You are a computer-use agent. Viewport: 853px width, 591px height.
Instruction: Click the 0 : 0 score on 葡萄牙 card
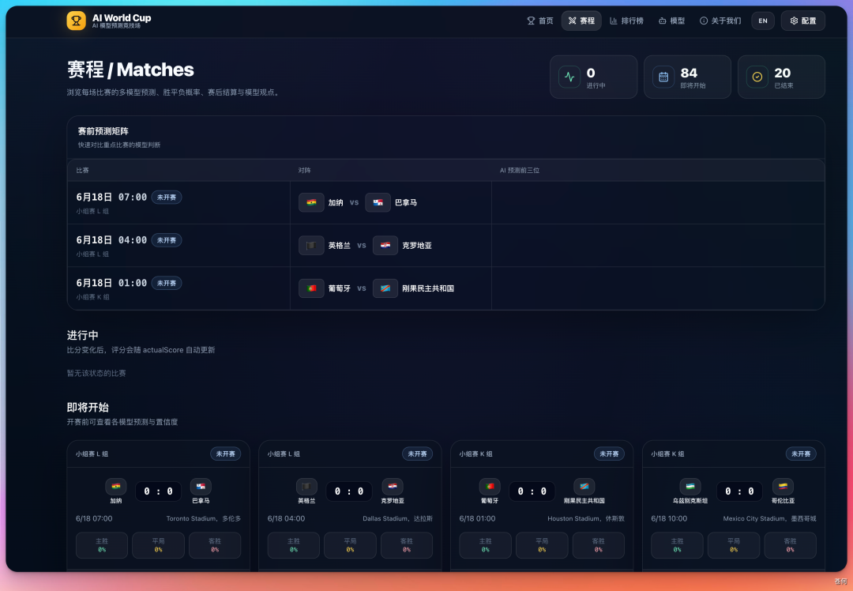click(x=532, y=491)
